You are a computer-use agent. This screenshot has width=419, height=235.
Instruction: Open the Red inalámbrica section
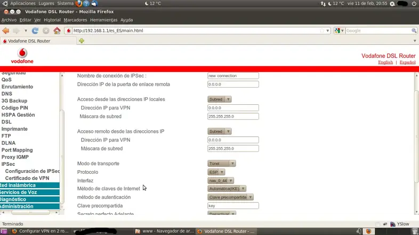[x=30, y=185]
